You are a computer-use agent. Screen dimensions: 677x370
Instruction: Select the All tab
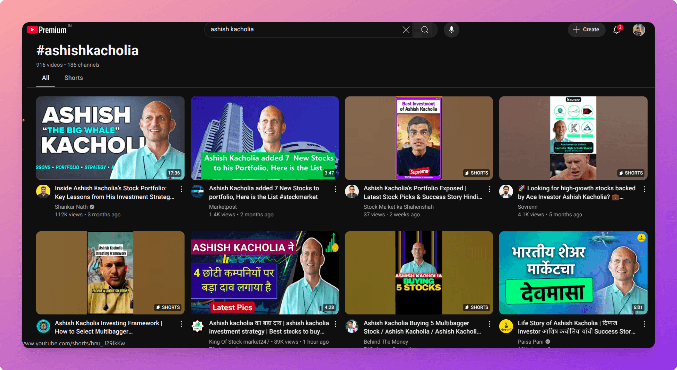coord(46,78)
